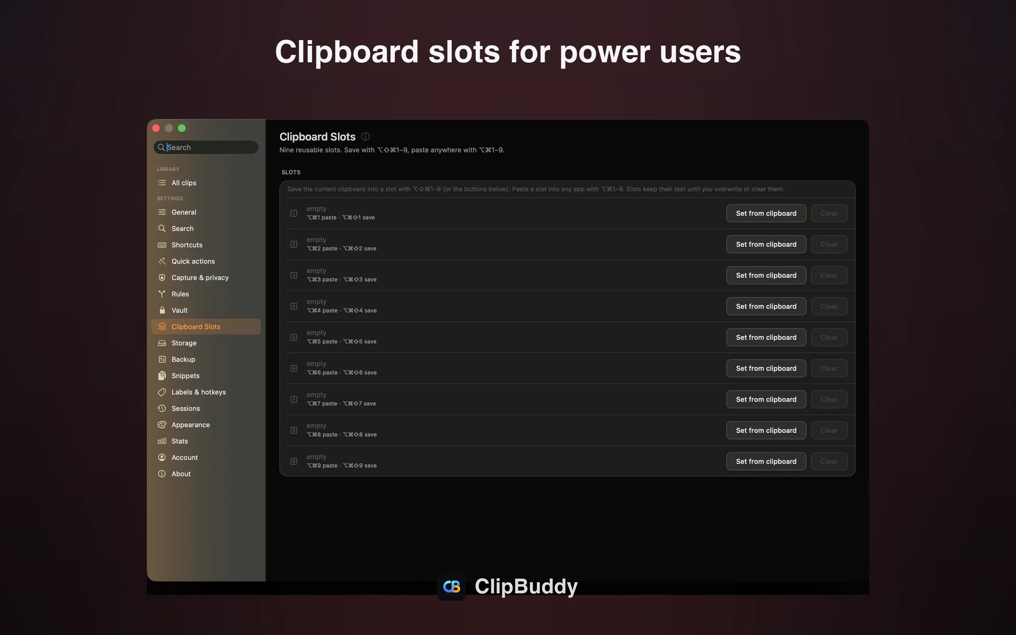Click the slot 9 number icon
The width and height of the screenshot is (1016, 635).
pos(294,461)
